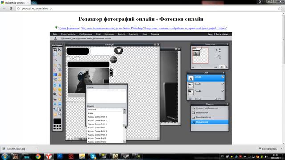The width and height of the screenshot is (285, 160).
Task: Open layer settings icon in layers panel
Action: coord(190,99)
